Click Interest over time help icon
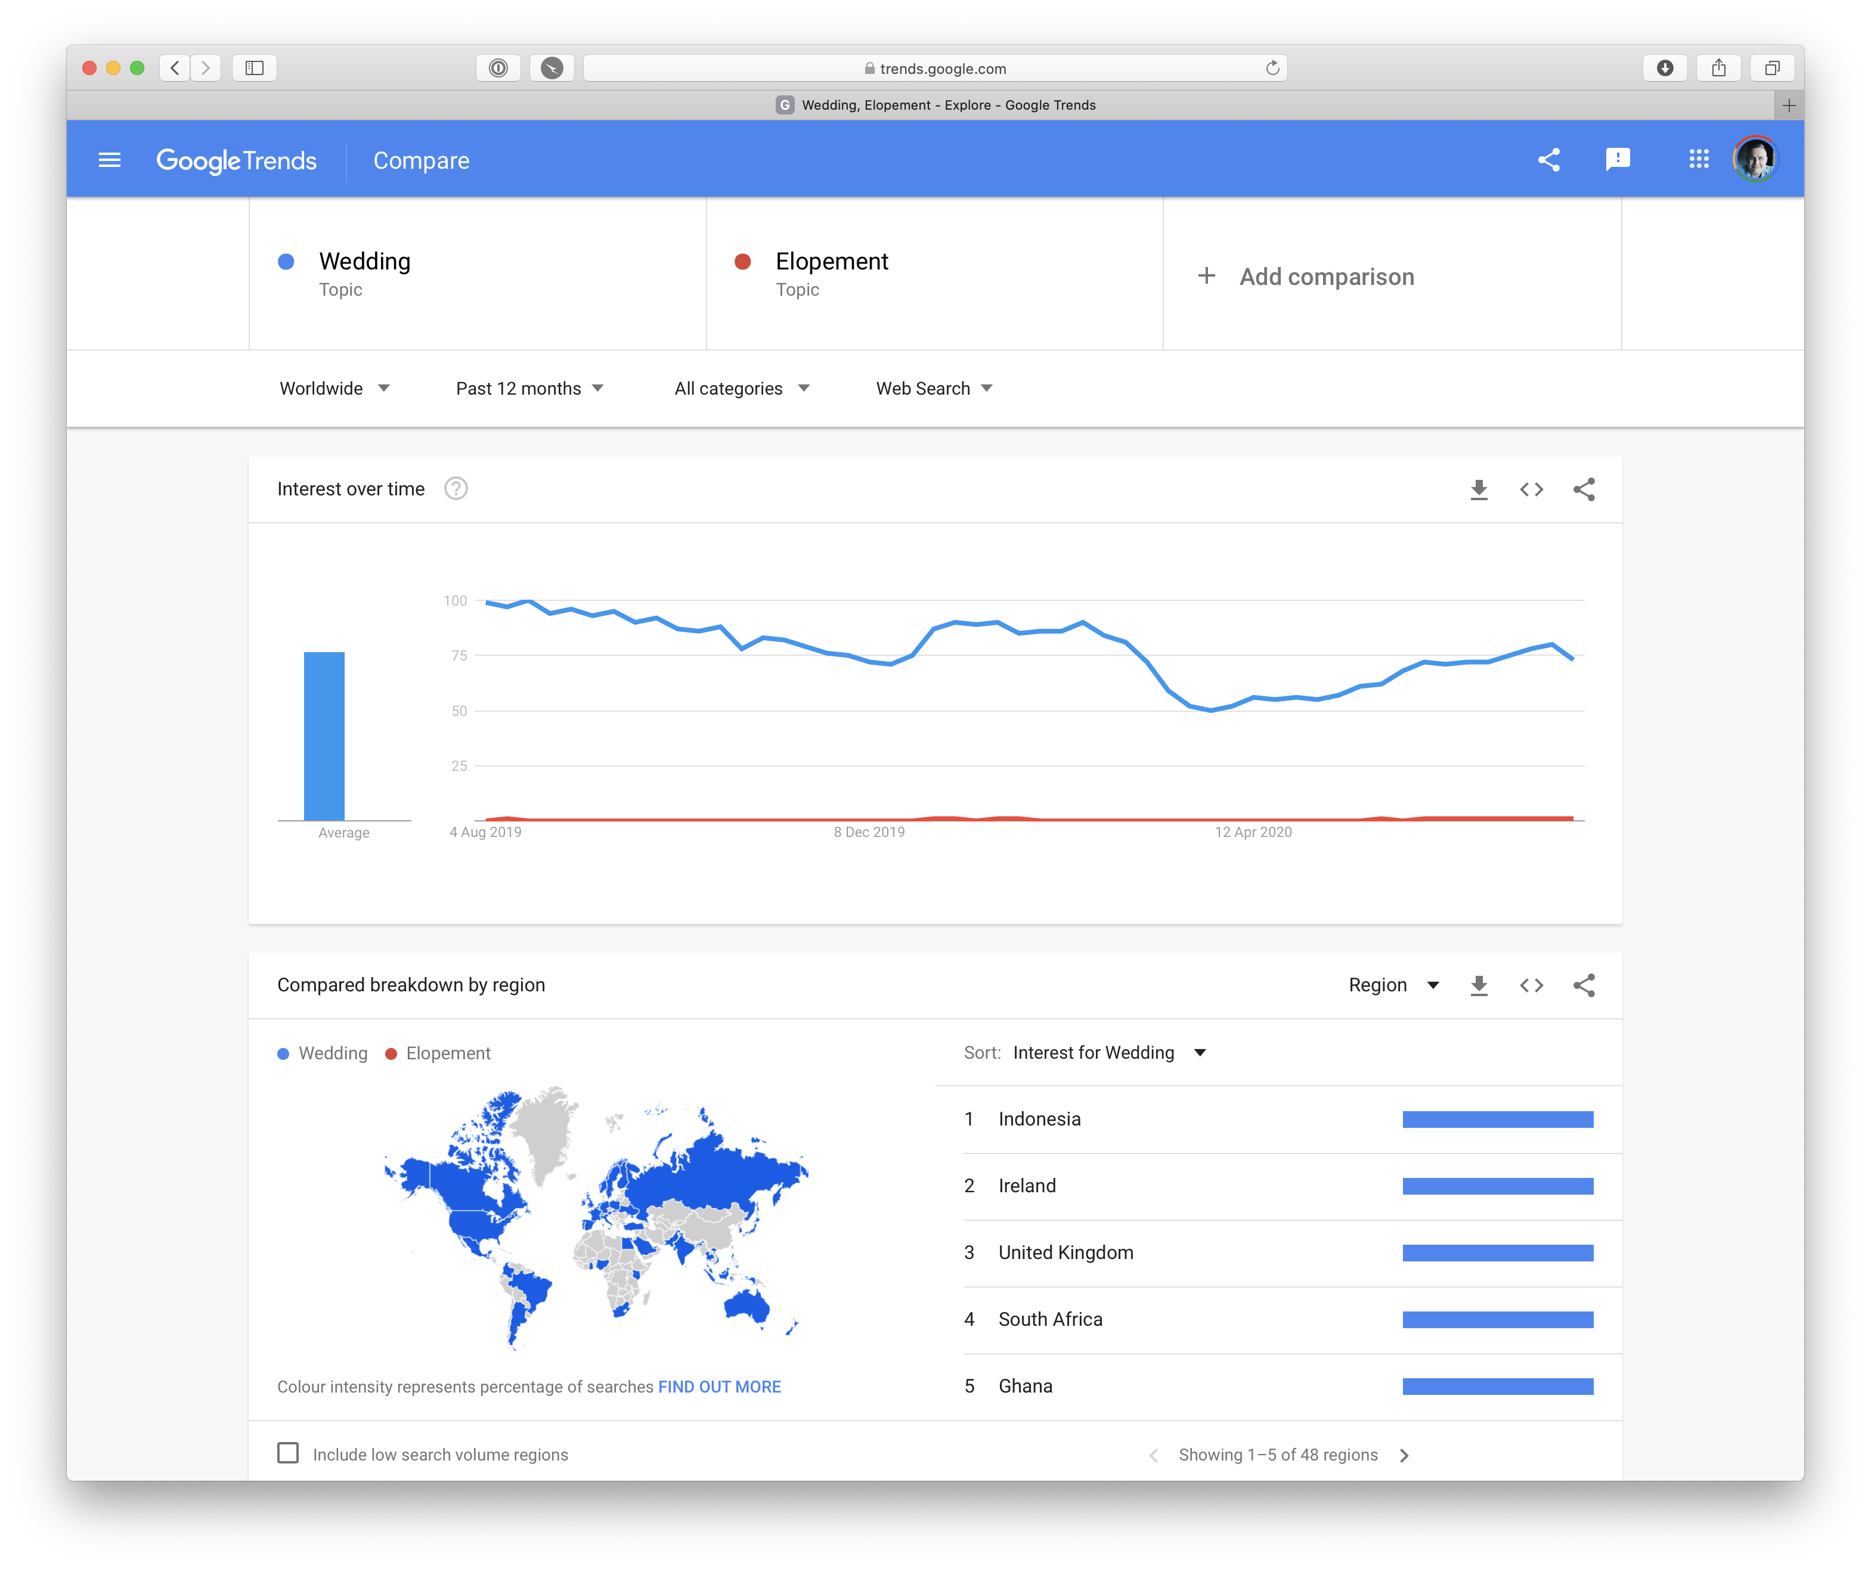The width and height of the screenshot is (1871, 1569). pyautogui.click(x=456, y=489)
